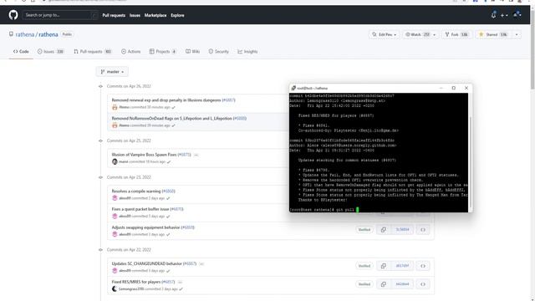Viewport: 535px width, 301px height.
Task: Open SHA hash link of SC_CHANGEUNDEAD commit
Action: tap(402, 266)
